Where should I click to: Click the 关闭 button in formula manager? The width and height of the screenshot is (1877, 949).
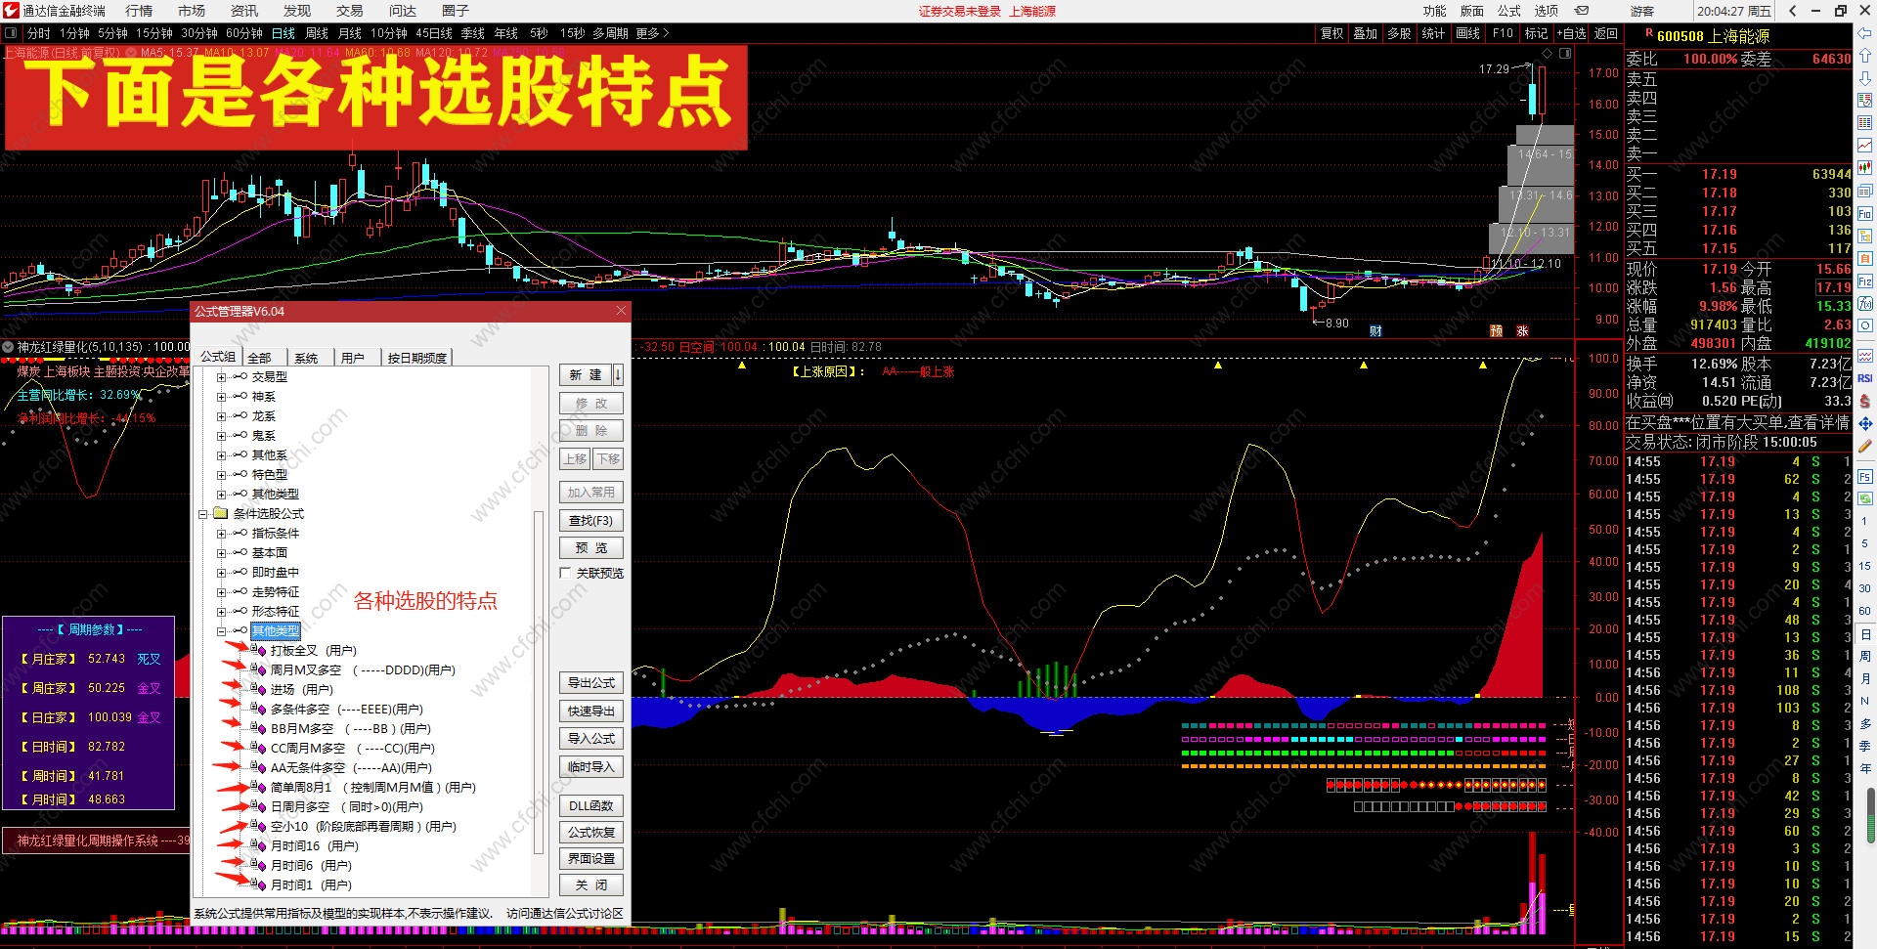[590, 885]
